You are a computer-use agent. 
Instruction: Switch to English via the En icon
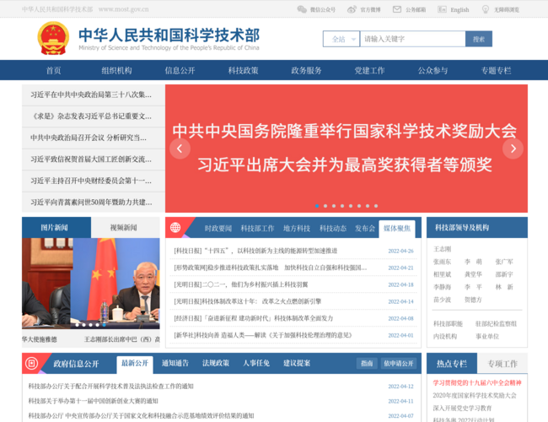[442, 9]
